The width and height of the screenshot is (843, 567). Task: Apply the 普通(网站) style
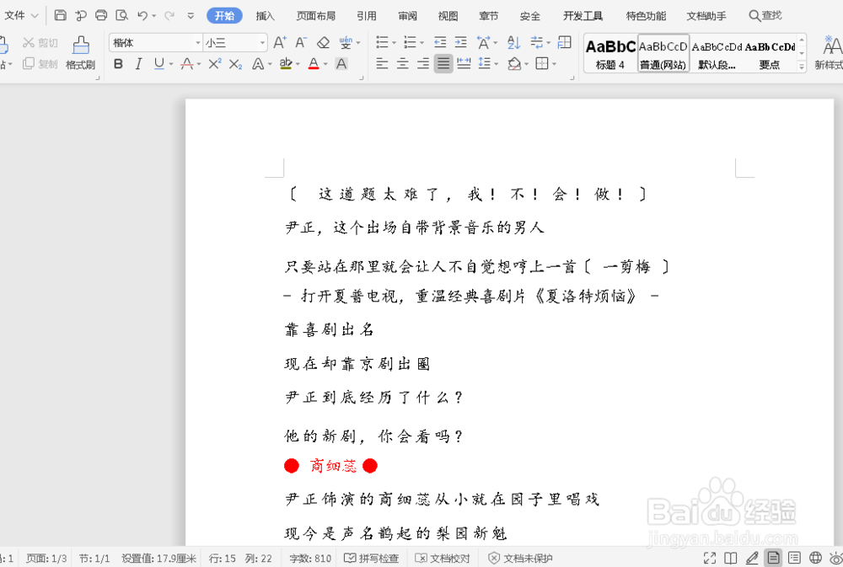[x=663, y=53]
